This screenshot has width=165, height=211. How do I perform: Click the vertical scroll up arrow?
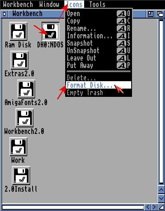point(161,190)
